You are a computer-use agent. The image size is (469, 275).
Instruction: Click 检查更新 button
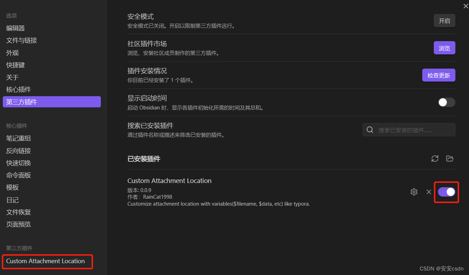tap(439, 75)
